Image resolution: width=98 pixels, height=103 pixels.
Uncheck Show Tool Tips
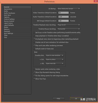pos(34,79)
